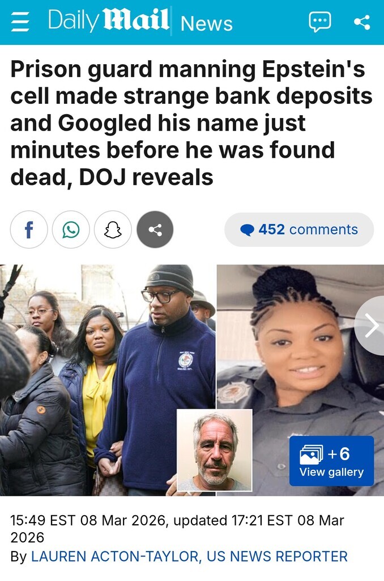Share the article via WhatsApp
The width and height of the screenshot is (384, 581).
[x=71, y=229]
